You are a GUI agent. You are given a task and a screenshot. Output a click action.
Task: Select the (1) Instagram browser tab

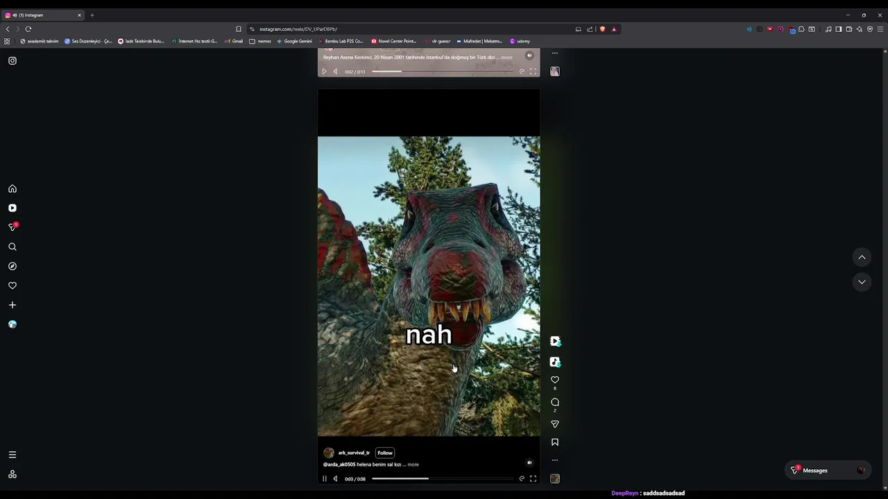pos(43,15)
